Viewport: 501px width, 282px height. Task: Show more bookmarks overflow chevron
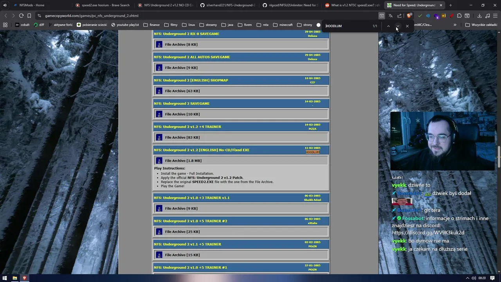[x=455, y=25]
